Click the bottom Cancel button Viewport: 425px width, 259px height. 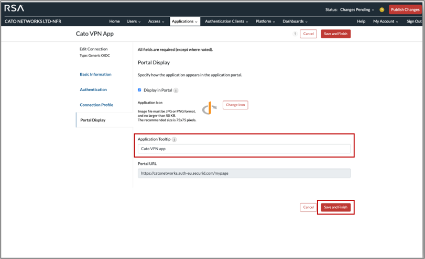[308, 207]
